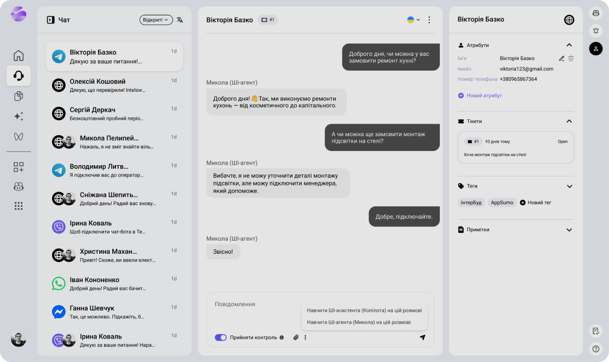Select 'Навчити ШІ-агента (Микола)' menu option
Viewport: 609px width, 362px height.
click(x=359, y=322)
